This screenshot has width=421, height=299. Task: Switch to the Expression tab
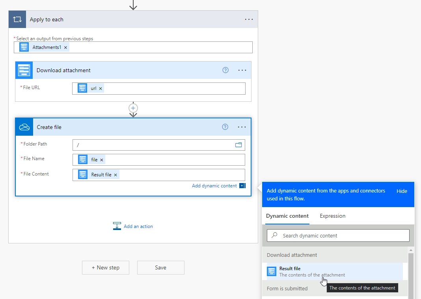pyautogui.click(x=332, y=216)
